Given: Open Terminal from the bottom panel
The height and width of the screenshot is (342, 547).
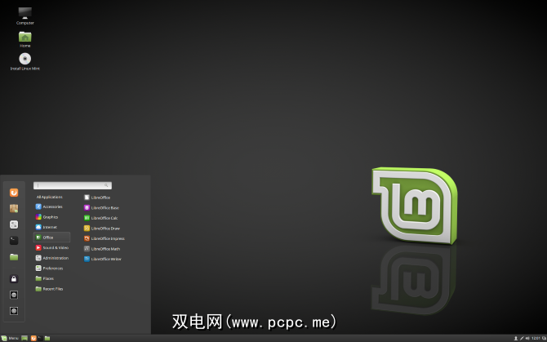Looking at the screenshot, I should pos(40,338).
